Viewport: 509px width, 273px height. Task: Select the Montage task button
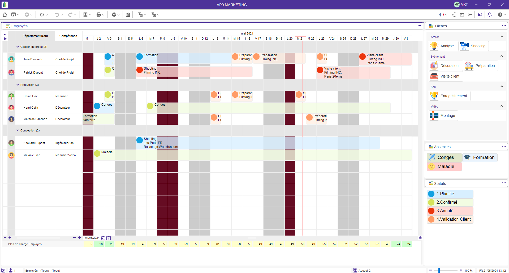pyautogui.click(x=443, y=116)
